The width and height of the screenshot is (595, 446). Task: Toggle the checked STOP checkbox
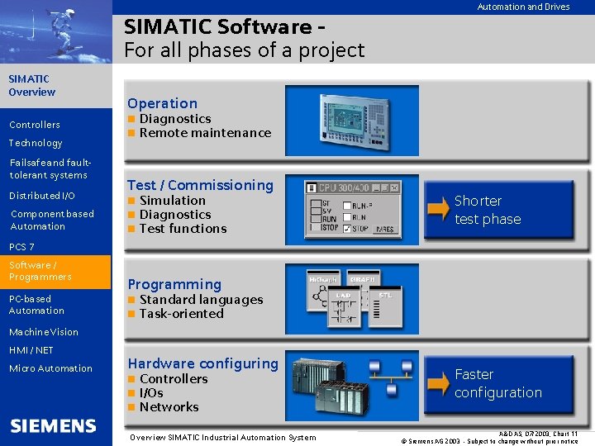[347, 229]
